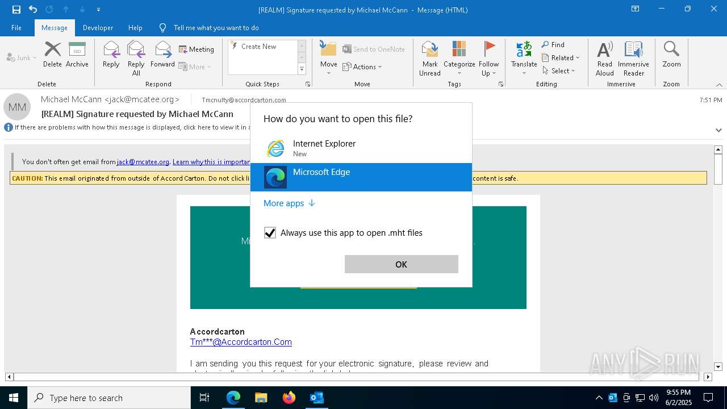Delete the message using the Delete icon
727x409 pixels.
52,55
